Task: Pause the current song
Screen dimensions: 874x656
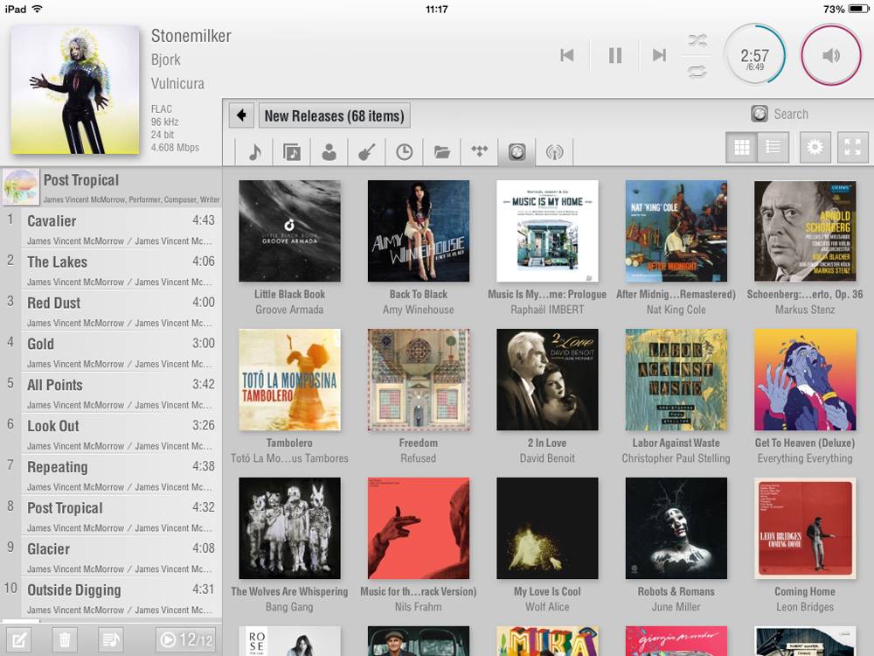Action: (x=614, y=55)
